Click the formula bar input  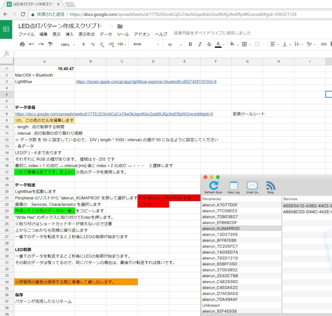click(x=172, y=54)
